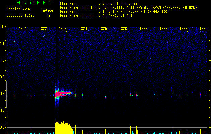Click the 1830 time marker
The image size is (211, 134).
(203, 29)
